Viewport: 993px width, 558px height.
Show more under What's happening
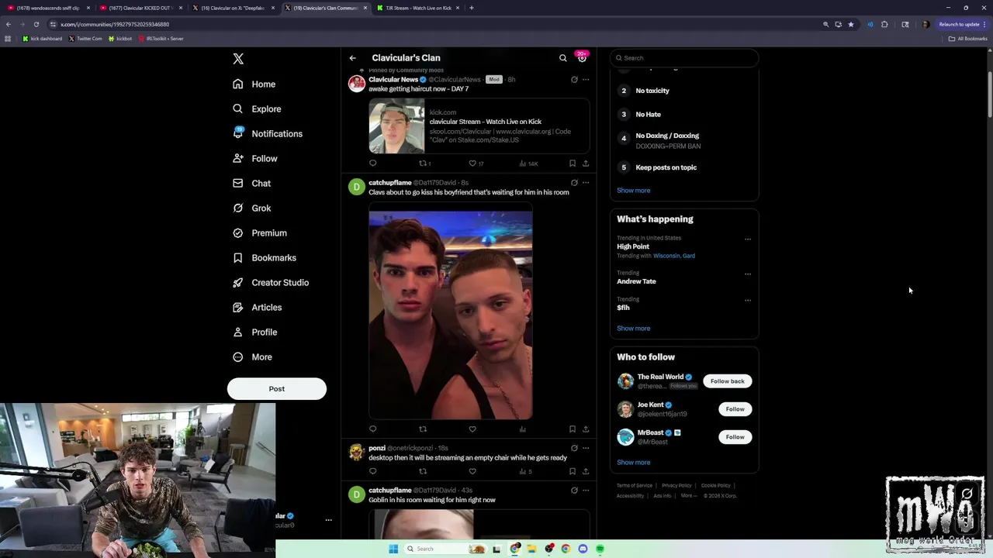(634, 328)
